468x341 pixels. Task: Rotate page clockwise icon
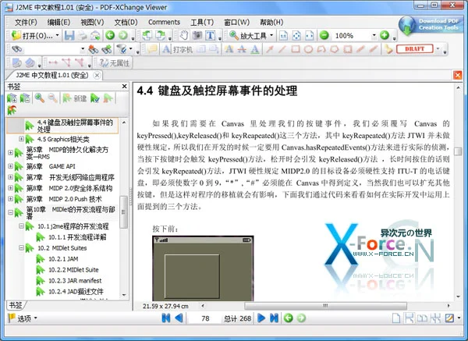pyautogui.click(x=160, y=36)
